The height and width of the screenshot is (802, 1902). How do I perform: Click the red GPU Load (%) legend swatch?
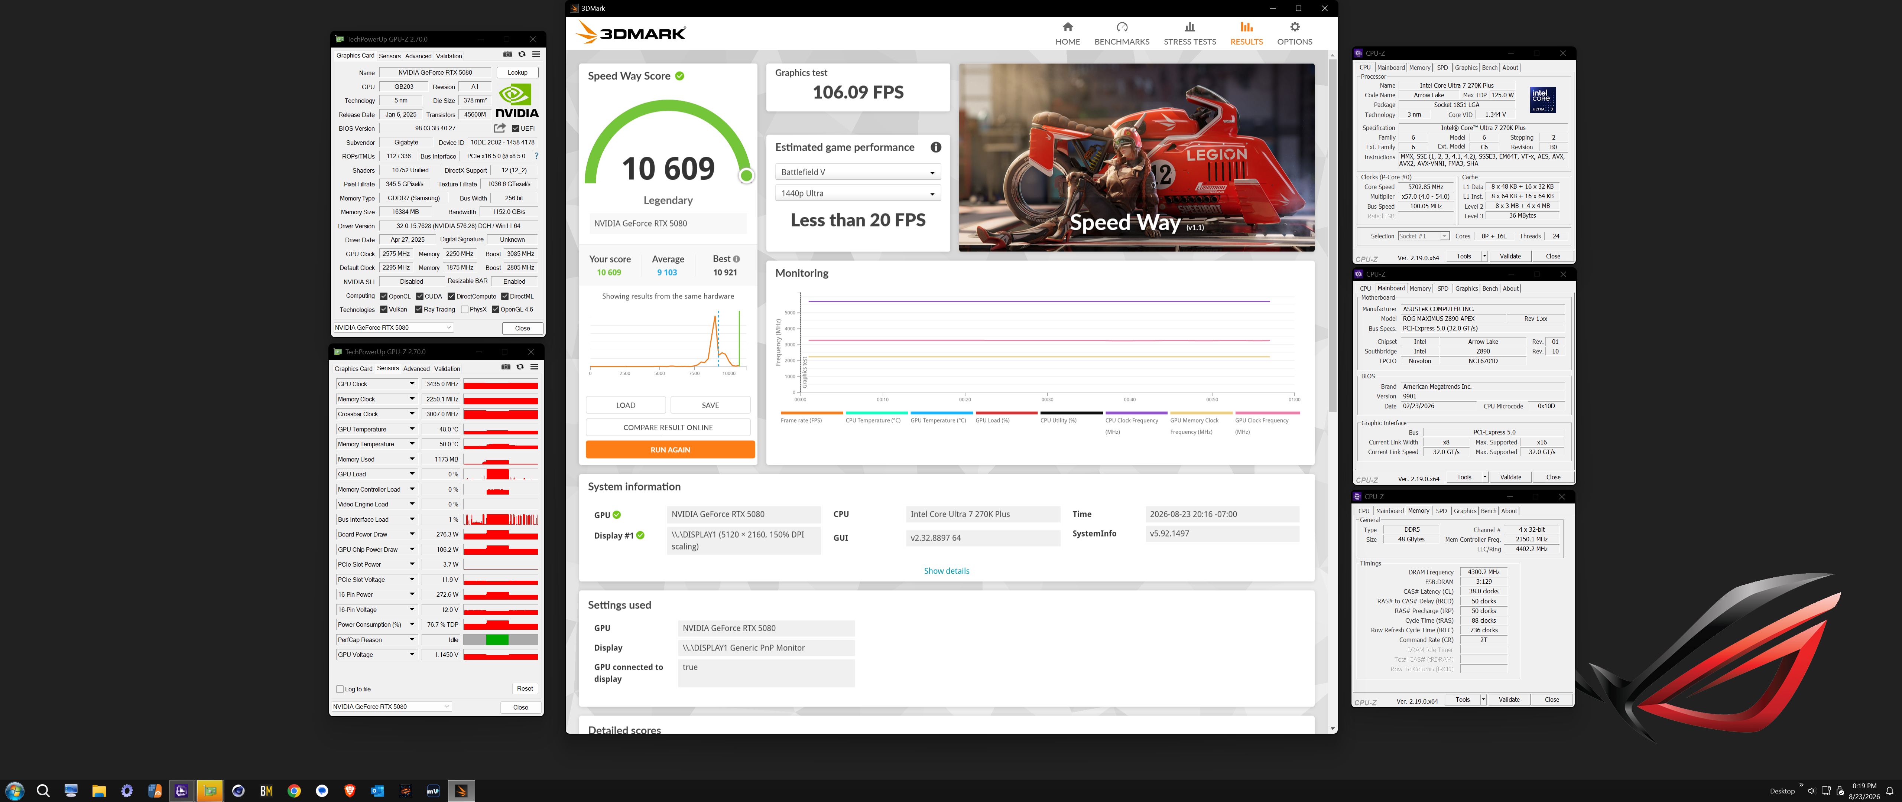click(x=1006, y=413)
